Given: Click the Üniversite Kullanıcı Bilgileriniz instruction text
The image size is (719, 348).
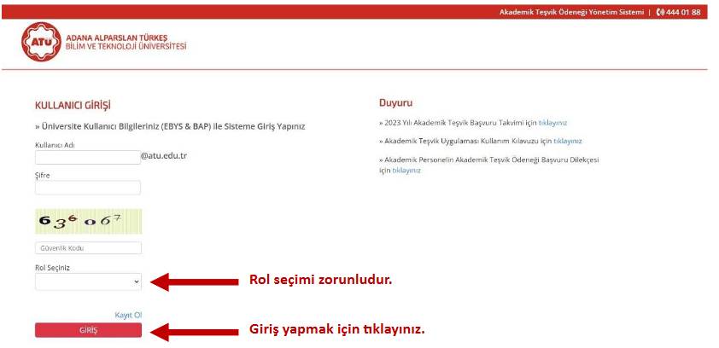Looking at the screenshot, I should tap(170, 126).
